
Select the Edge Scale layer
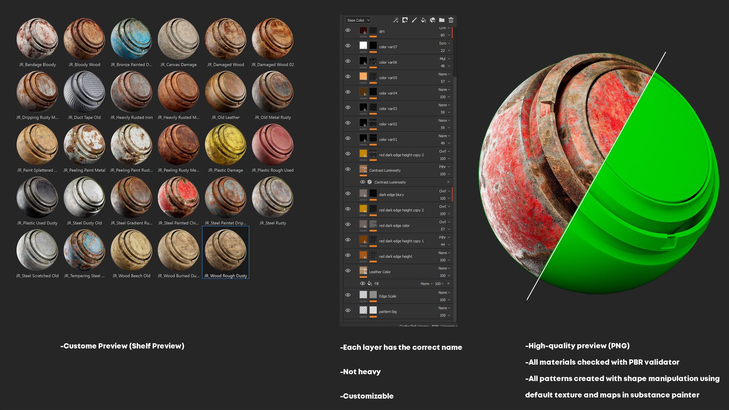(x=388, y=296)
